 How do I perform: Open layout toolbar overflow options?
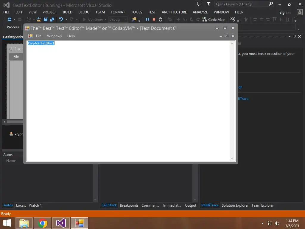click(x=295, y=19)
